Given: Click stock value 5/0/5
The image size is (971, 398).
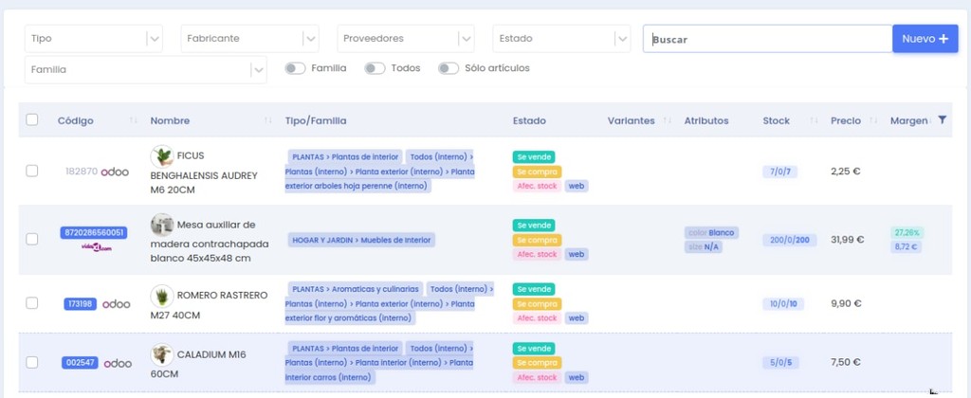Looking at the screenshot, I should point(781,363).
